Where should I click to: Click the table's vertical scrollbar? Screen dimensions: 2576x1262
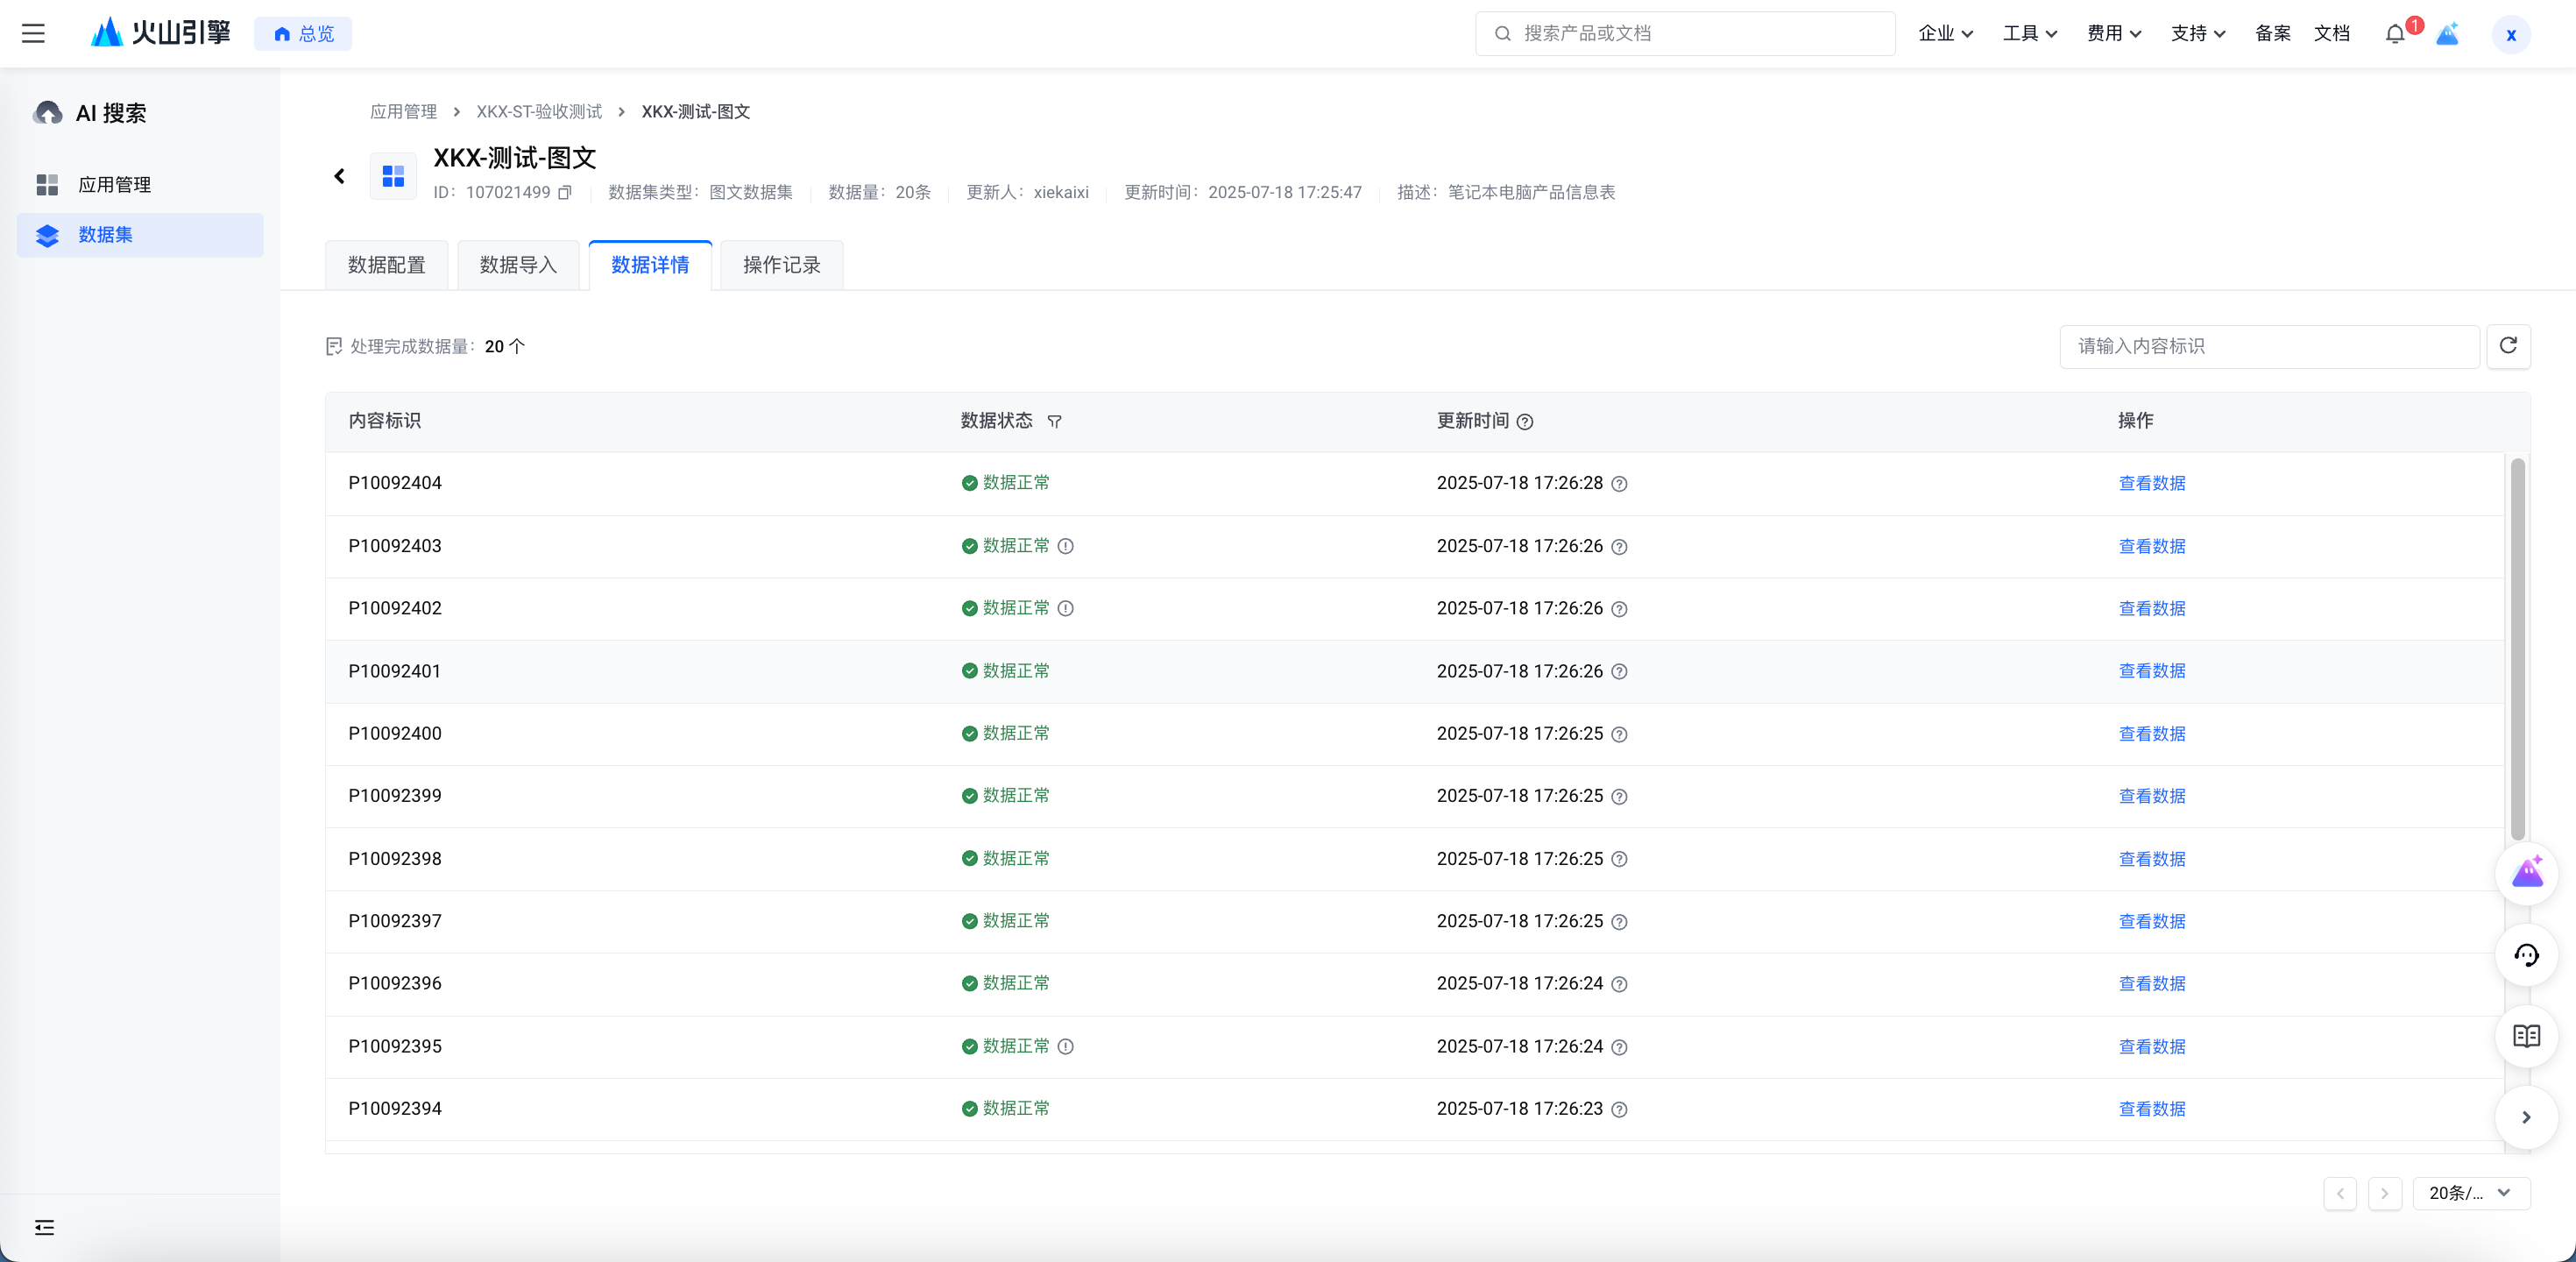point(2517,650)
